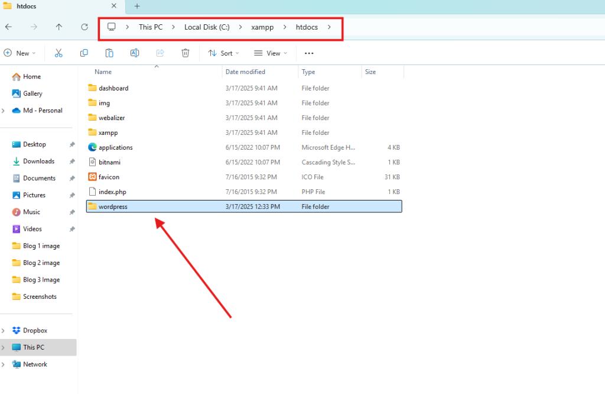Screen dimensions: 605x394
Task: Select the wordpress folder
Action: [x=113, y=207]
